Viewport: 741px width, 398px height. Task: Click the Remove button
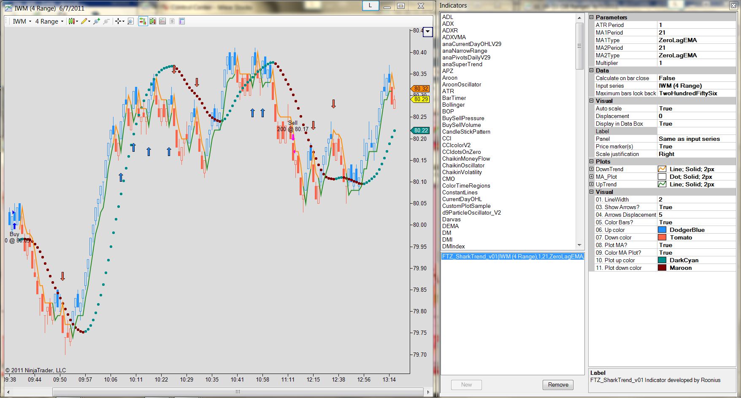tap(558, 385)
